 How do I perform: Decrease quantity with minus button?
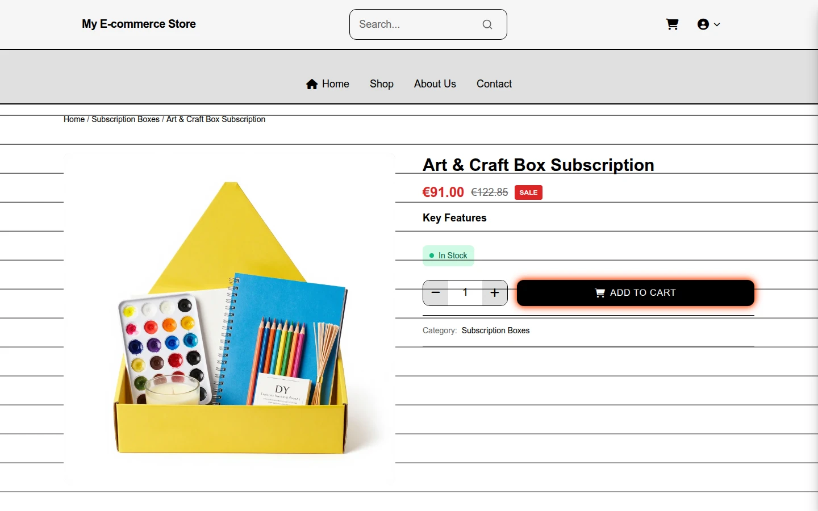tap(436, 293)
